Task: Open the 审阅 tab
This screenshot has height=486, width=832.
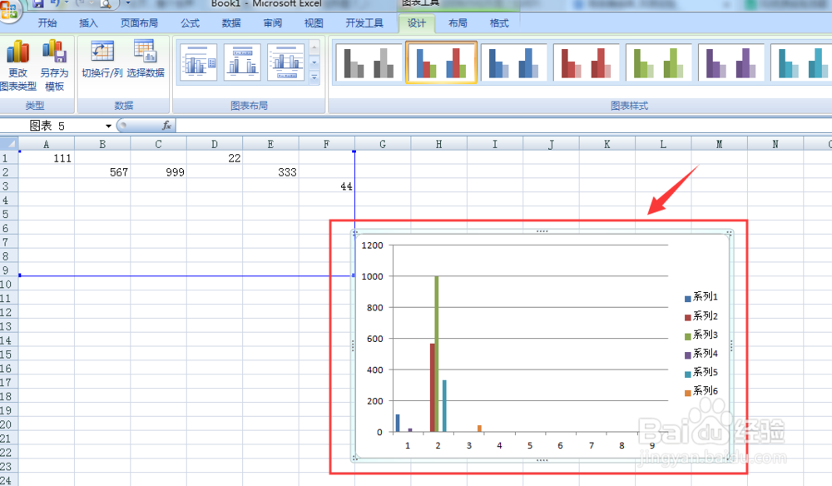Action: (272, 22)
